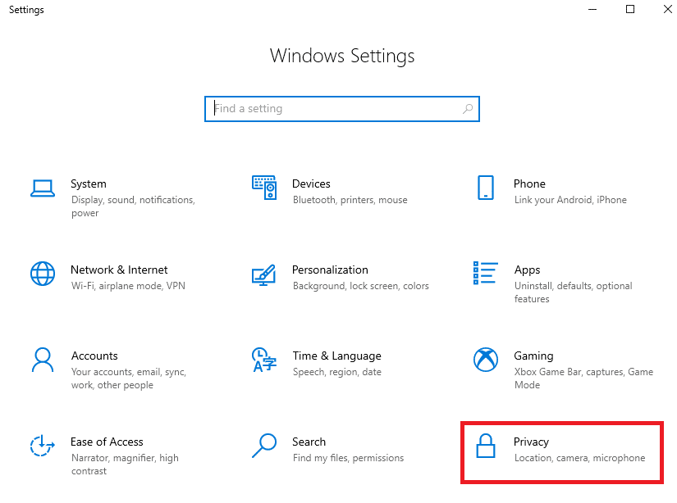Click the Time & Language icon
This screenshot has width=677, height=503.
[263, 360]
